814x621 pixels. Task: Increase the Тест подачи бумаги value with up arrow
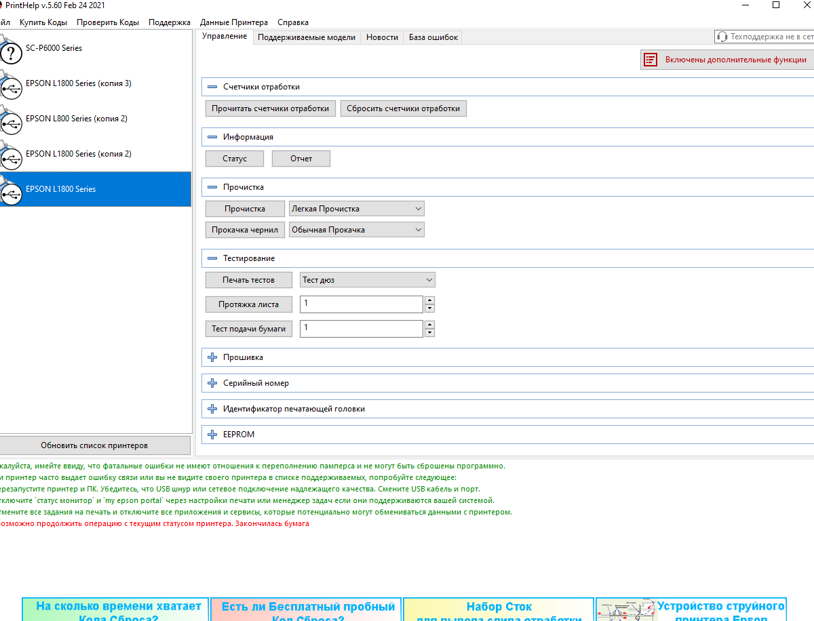[x=429, y=325]
